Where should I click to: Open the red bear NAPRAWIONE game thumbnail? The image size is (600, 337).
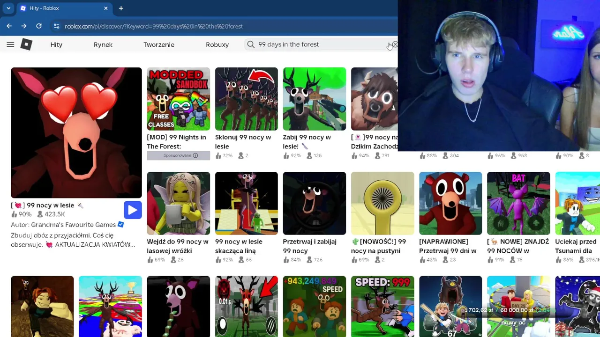(x=450, y=203)
